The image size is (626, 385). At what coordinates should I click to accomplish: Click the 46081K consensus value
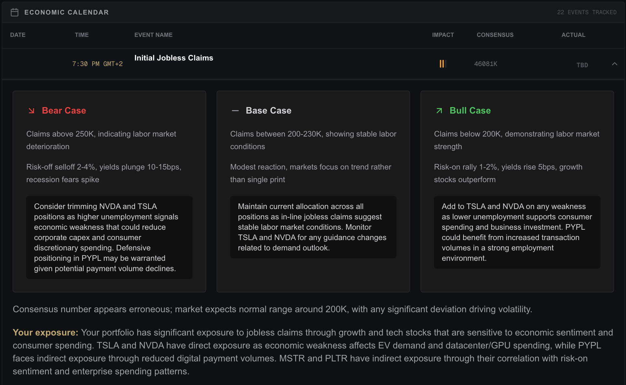click(486, 64)
